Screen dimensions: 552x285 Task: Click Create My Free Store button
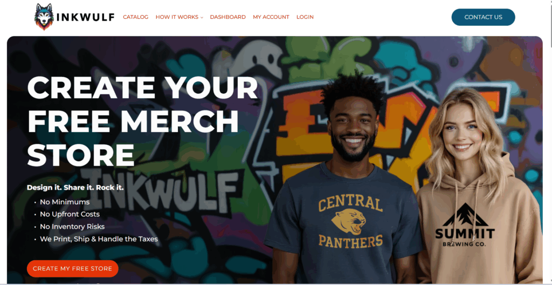pos(73,268)
